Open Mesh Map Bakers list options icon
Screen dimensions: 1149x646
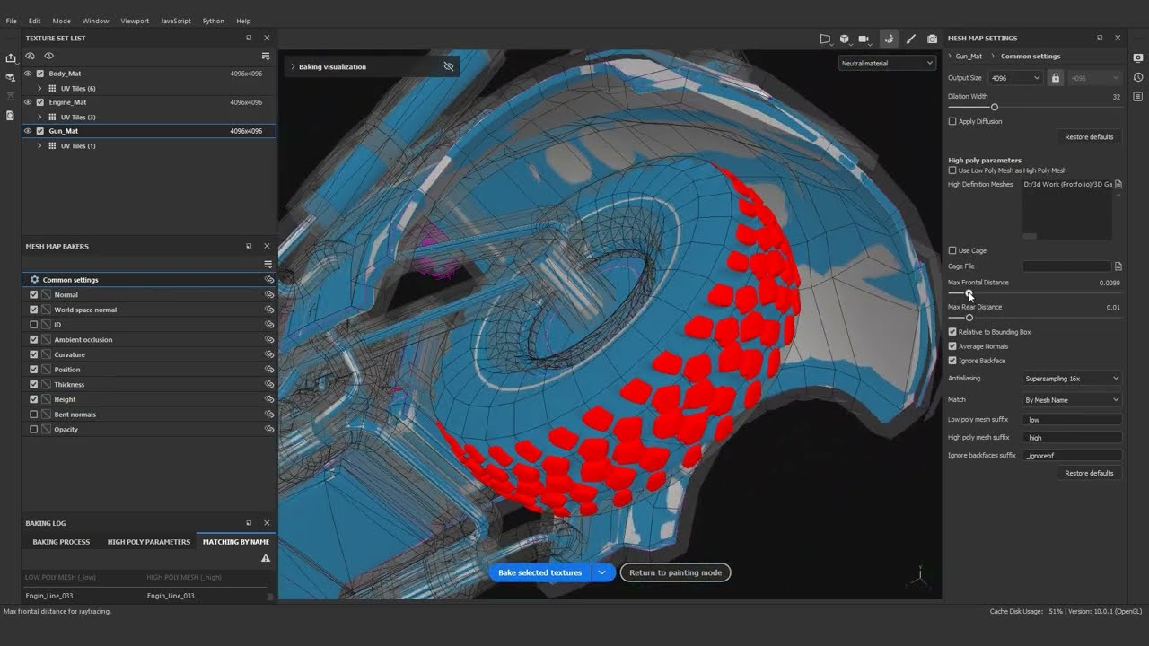tap(268, 264)
